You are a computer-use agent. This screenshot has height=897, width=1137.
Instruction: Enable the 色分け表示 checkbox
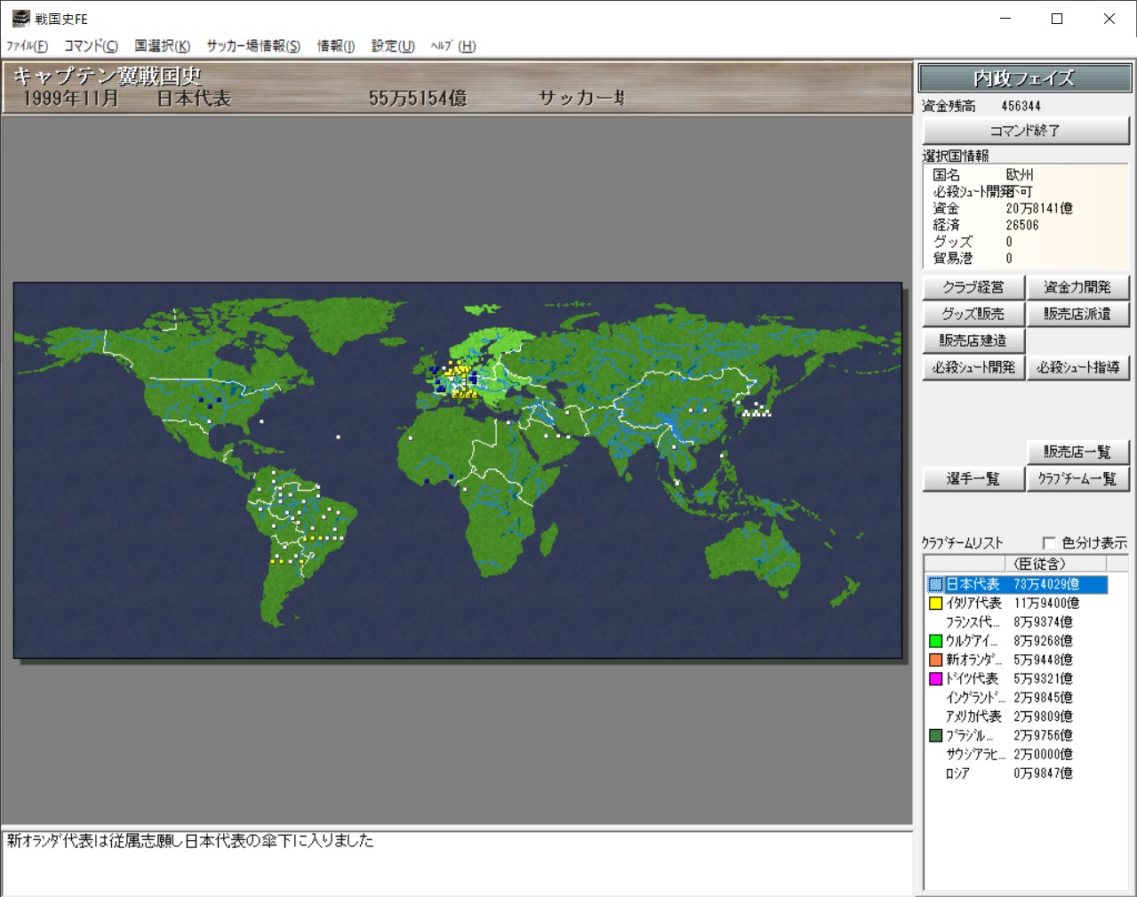[1049, 542]
